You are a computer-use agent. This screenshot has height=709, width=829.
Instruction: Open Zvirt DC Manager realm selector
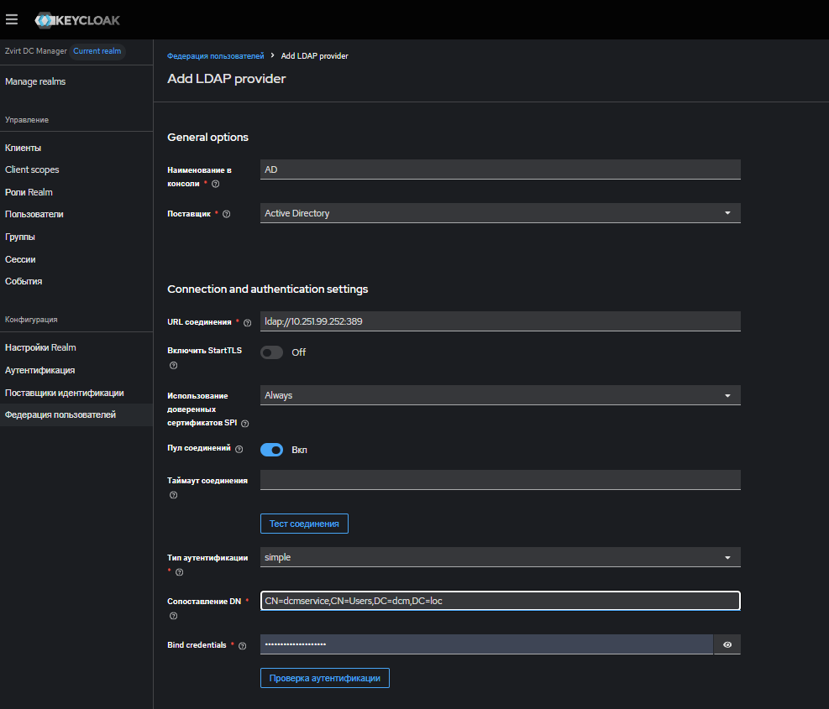[36, 51]
